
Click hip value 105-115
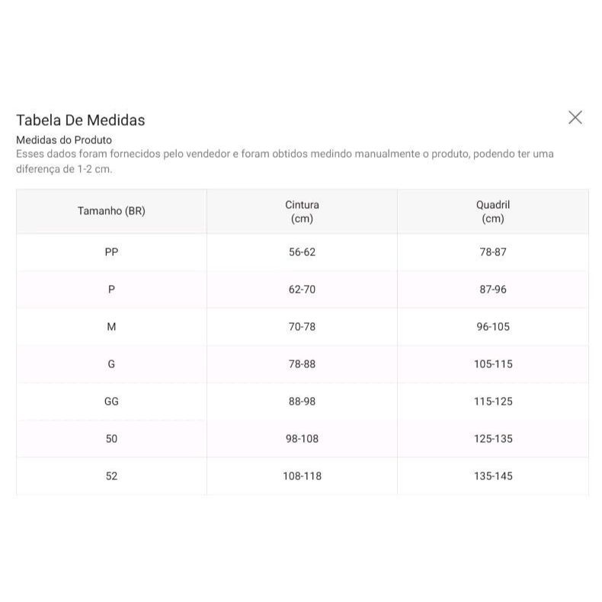tap(492, 364)
